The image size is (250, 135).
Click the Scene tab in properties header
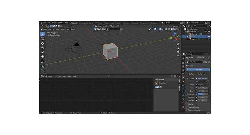pos(190,57)
